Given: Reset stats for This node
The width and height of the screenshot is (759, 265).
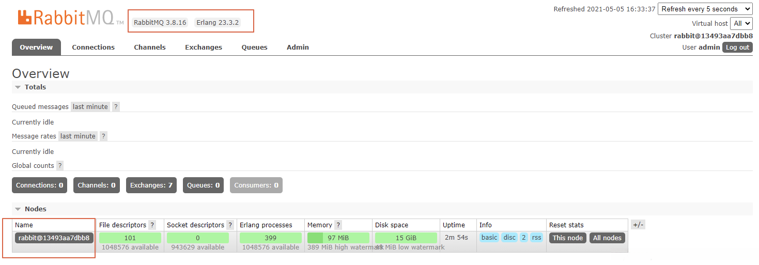Looking at the screenshot, I should click(568, 238).
